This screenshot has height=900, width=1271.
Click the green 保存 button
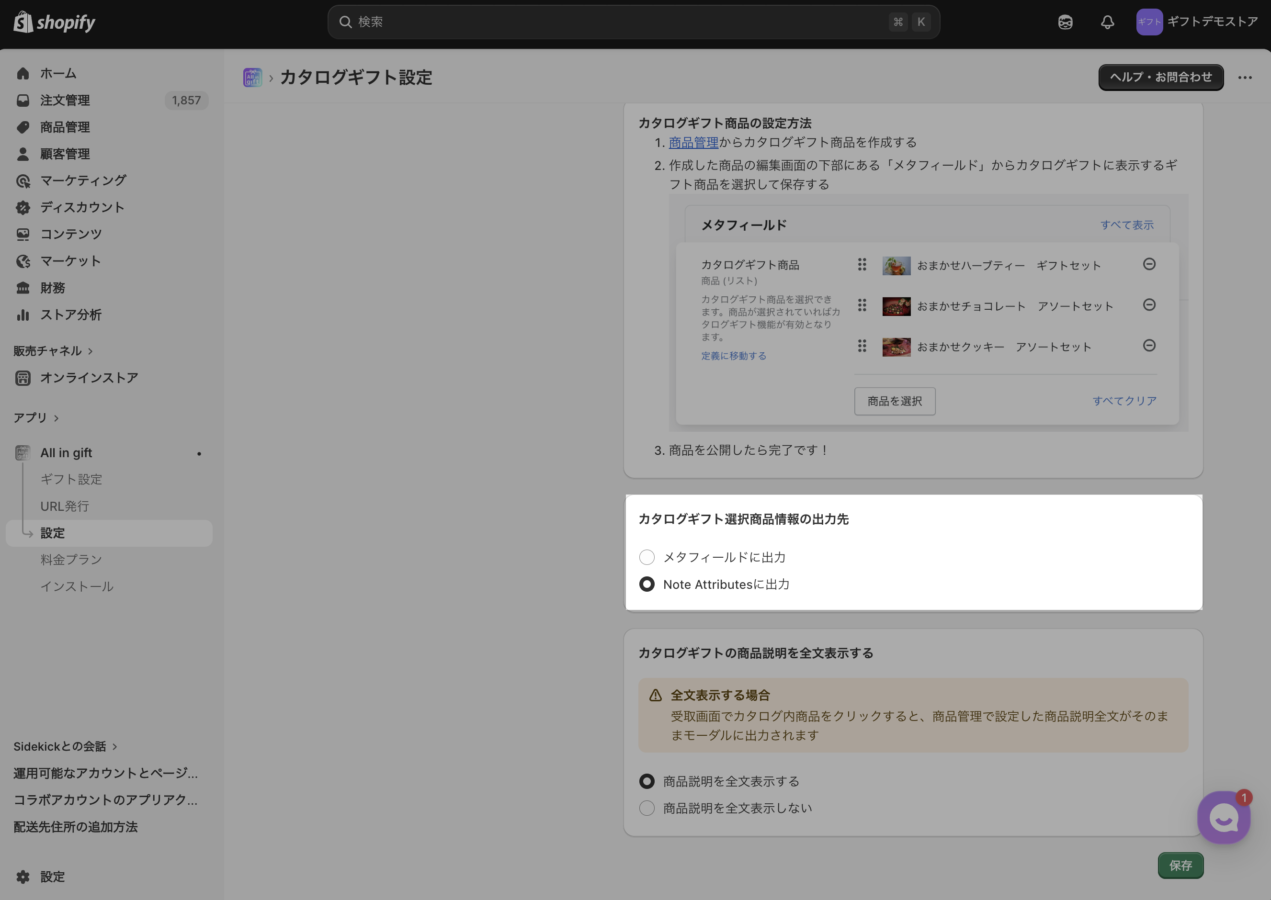1180,866
